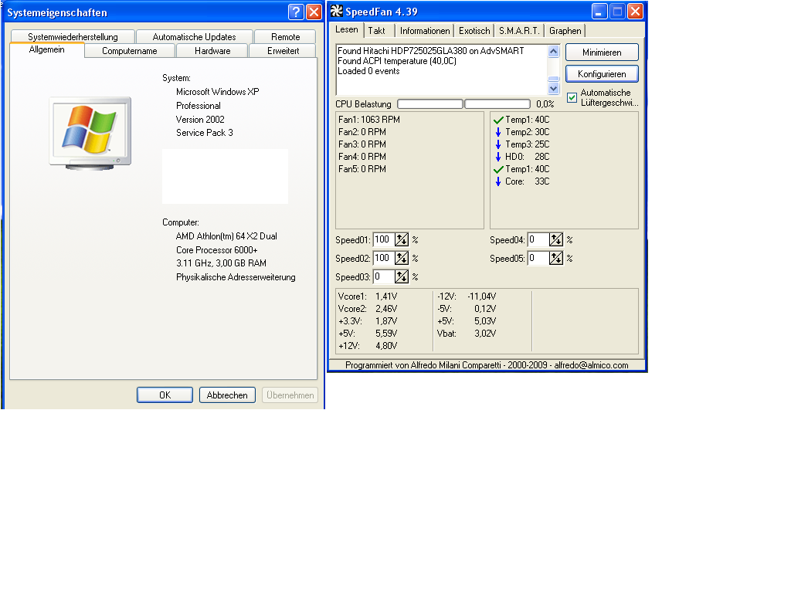The image size is (791, 593).
Task: Adjust the Speed01 spinner arrows
Action: pos(402,239)
